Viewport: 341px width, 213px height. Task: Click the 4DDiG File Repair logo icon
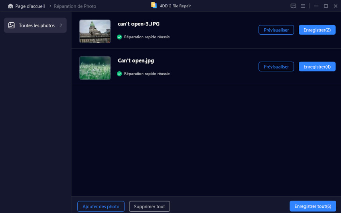(154, 5)
